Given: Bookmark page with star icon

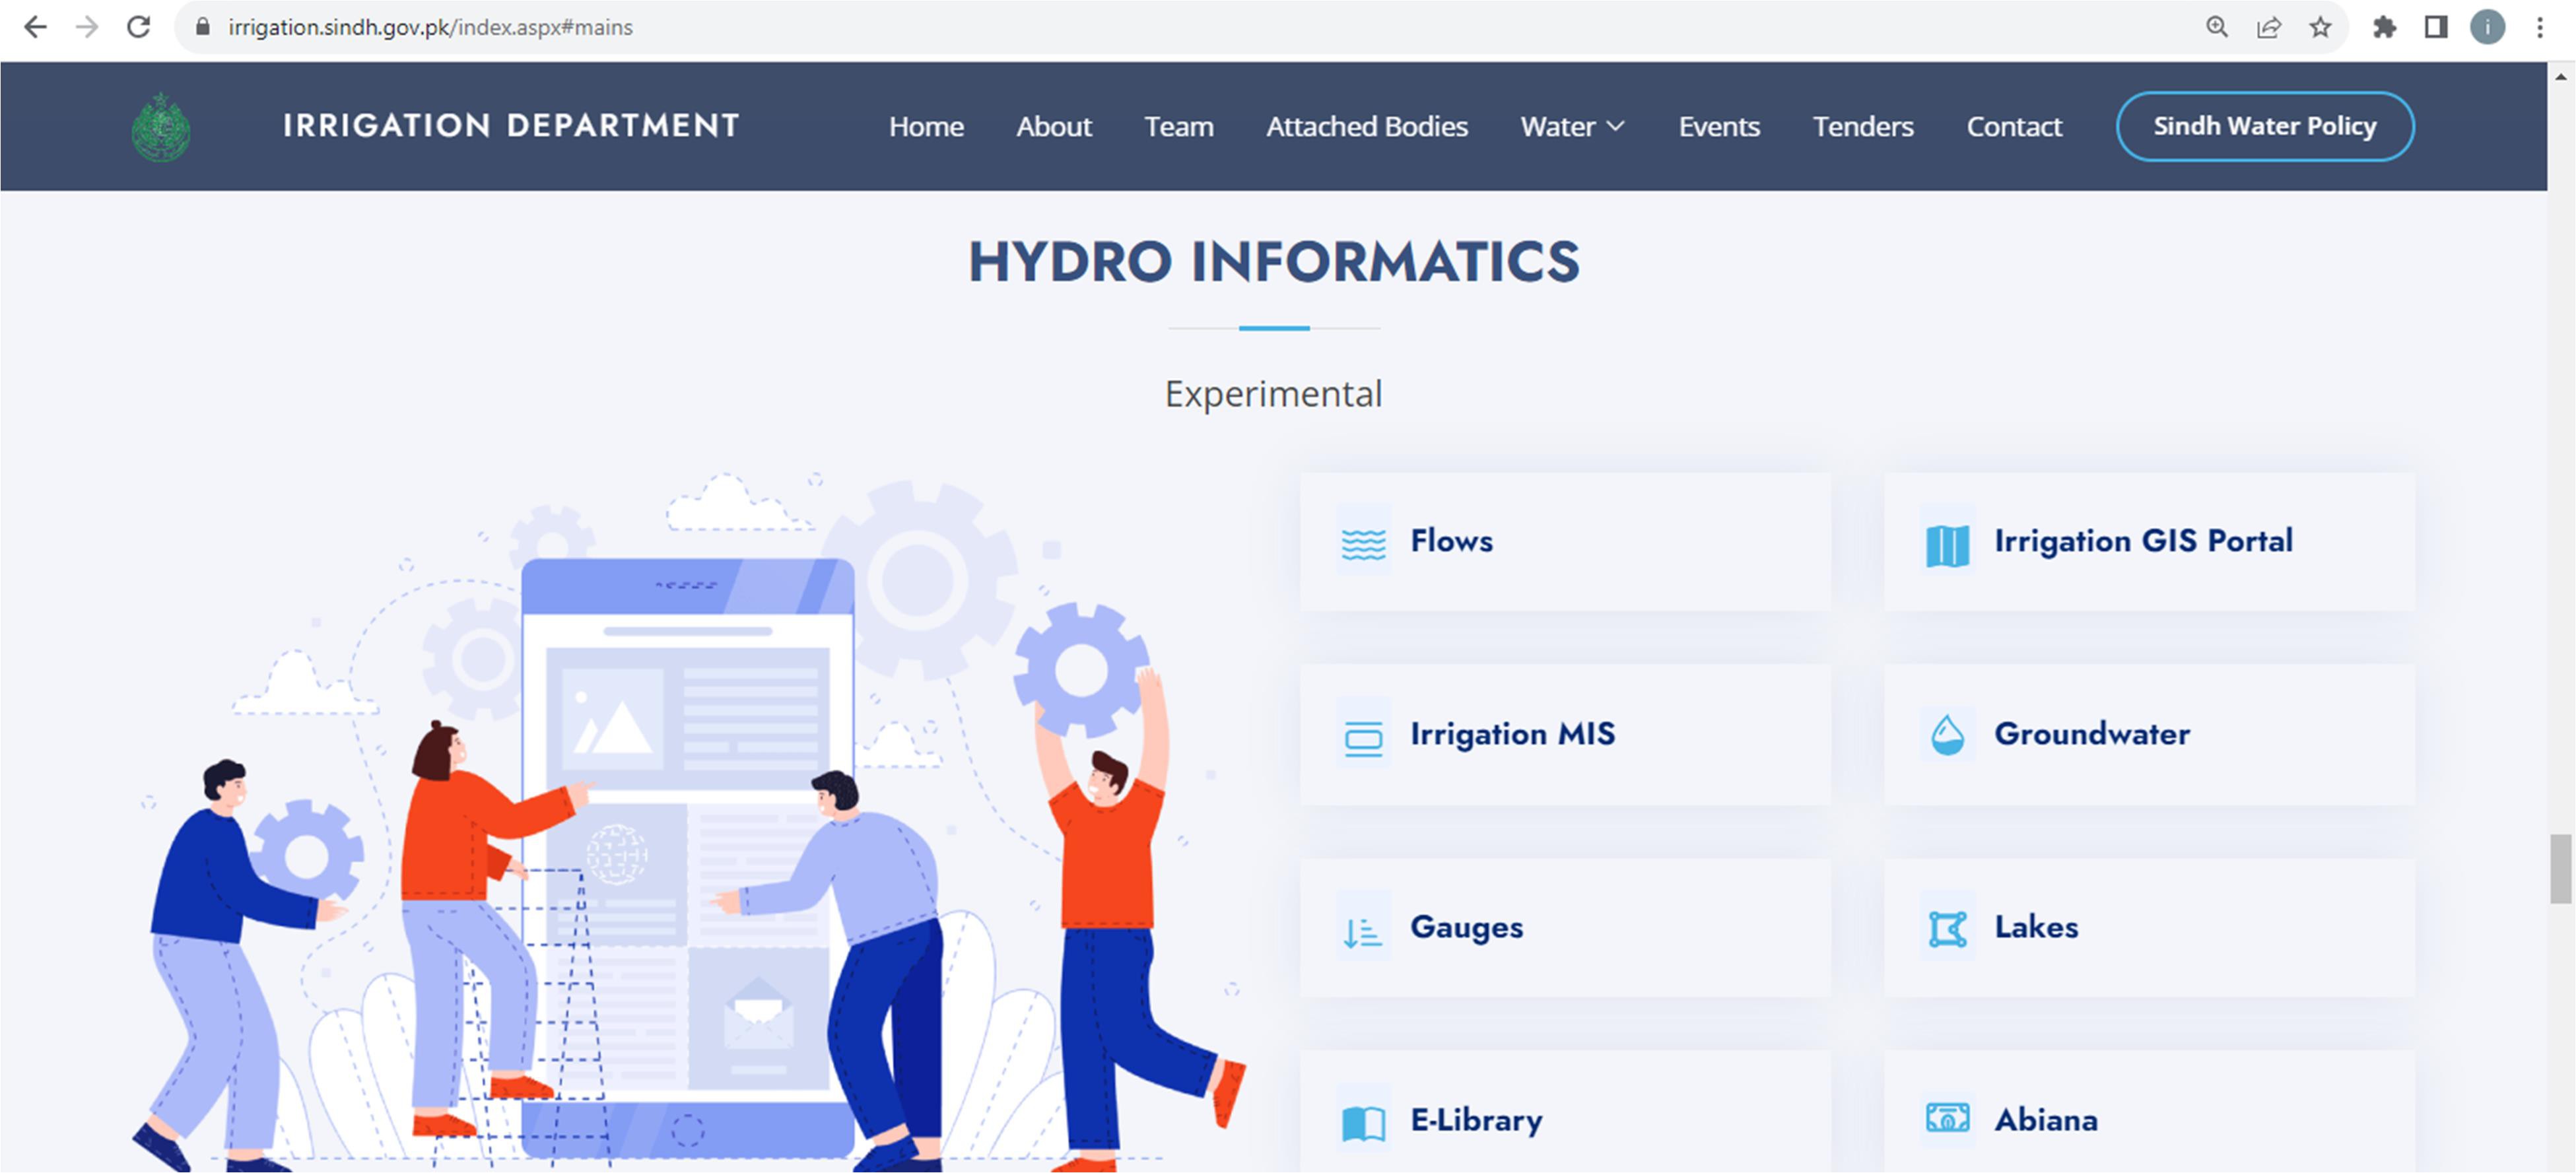Looking at the screenshot, I should click(2320, 27).
